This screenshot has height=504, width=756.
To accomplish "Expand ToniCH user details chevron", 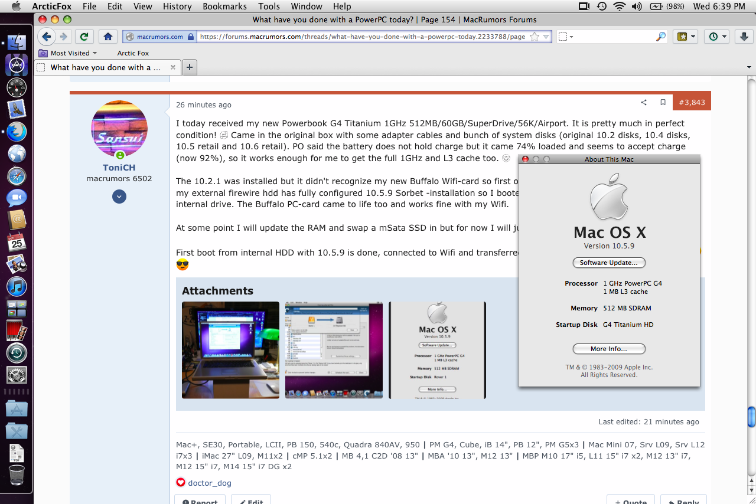I will click(119, 197).
